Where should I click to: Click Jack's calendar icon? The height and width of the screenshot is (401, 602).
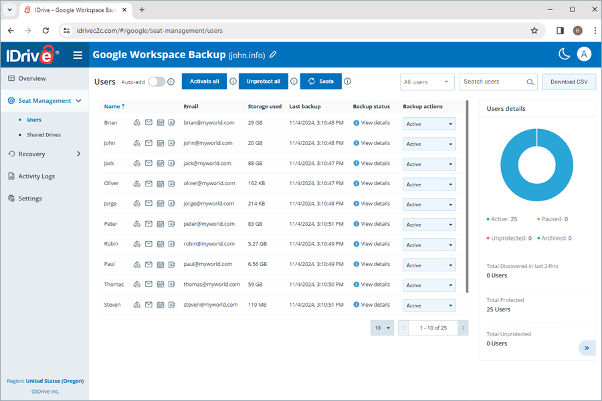(161, 164)
